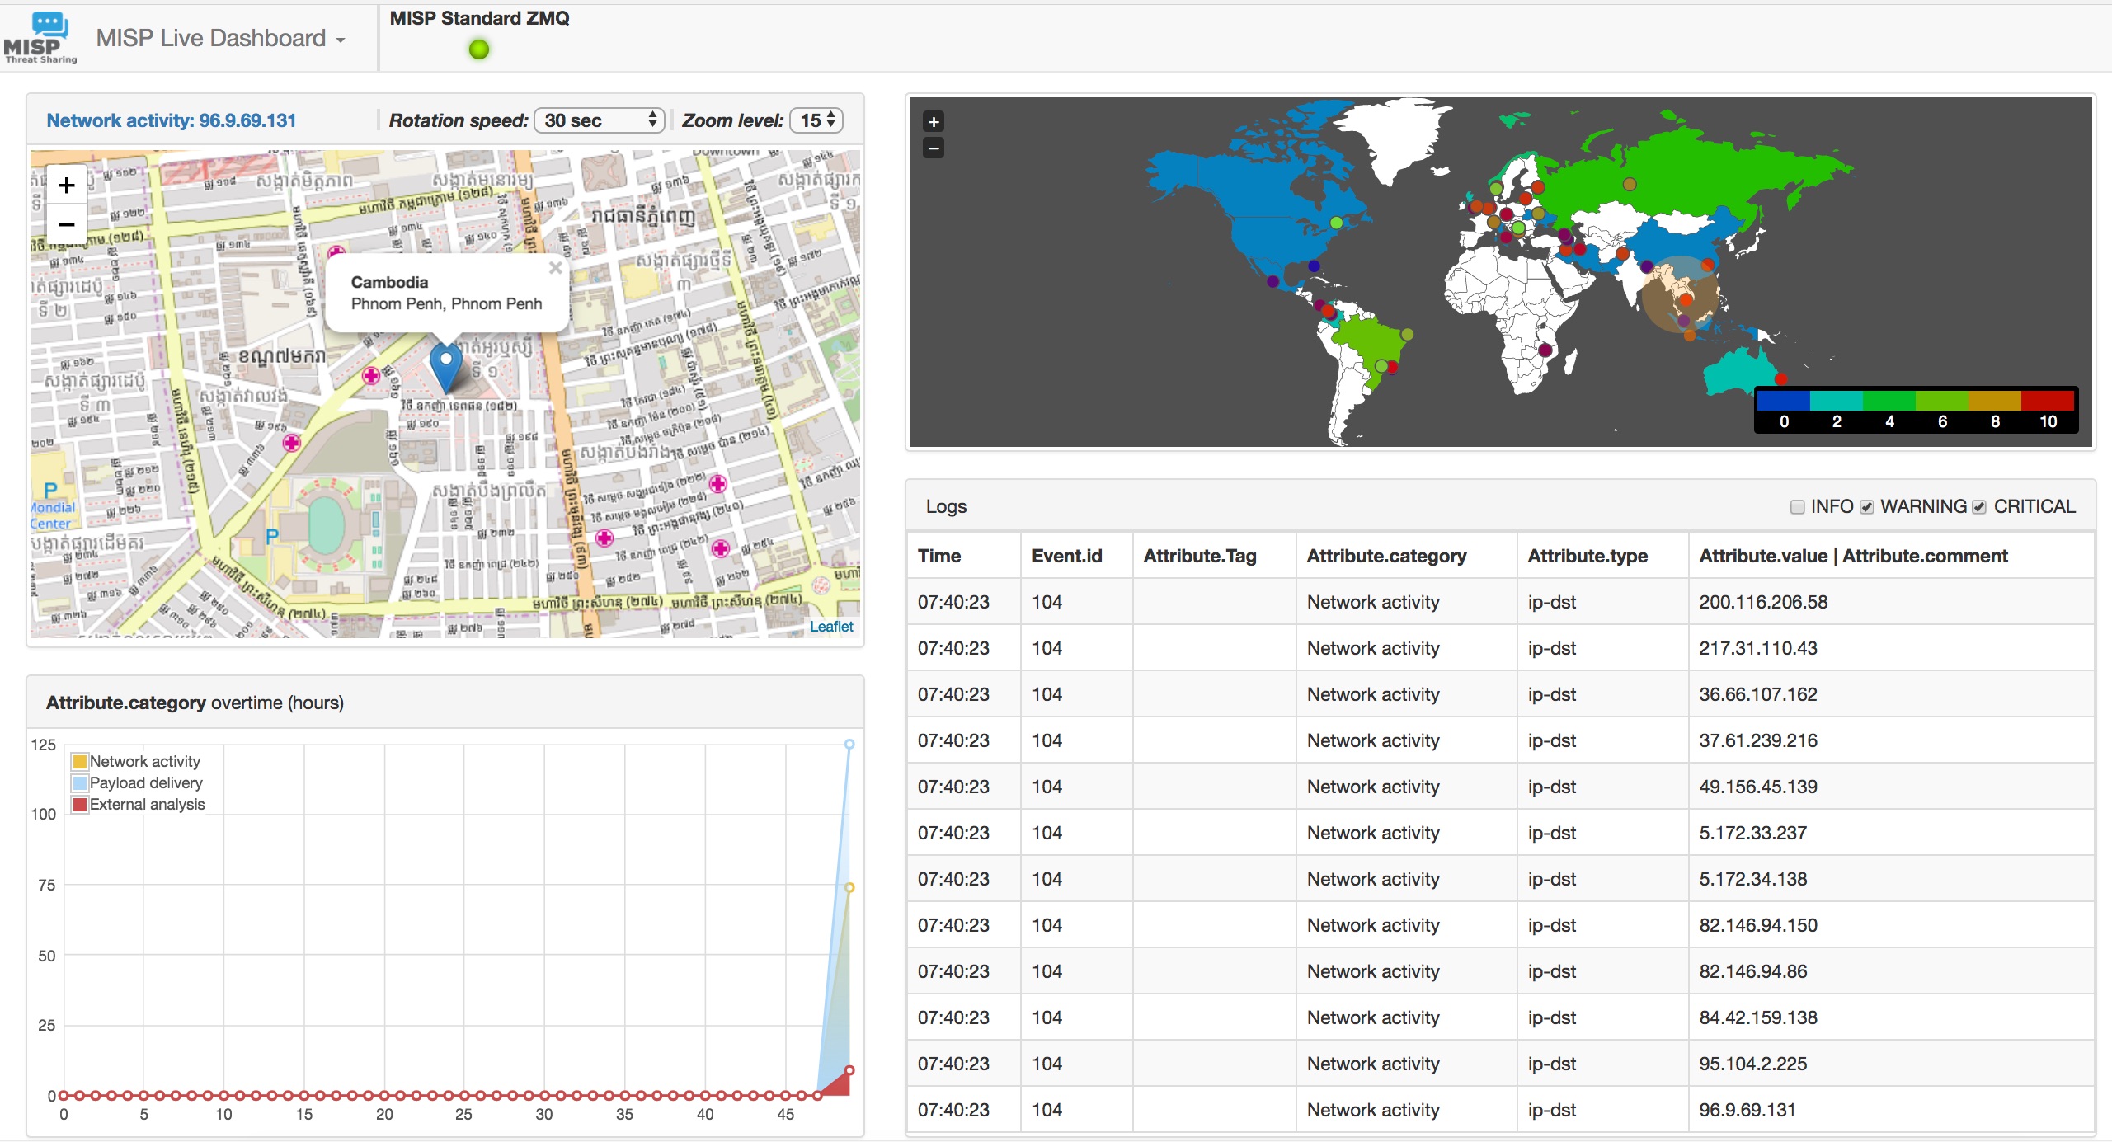Click Network activity 96.9.69.131 heading

(171, 120)
